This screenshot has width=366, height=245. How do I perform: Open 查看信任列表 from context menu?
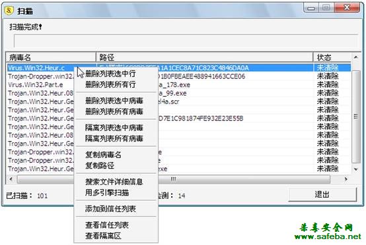pos(107,225)
